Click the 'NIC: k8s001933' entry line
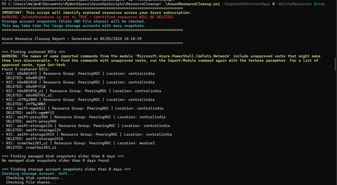This screenshot has height=185, width=337. tap(78, 74)
